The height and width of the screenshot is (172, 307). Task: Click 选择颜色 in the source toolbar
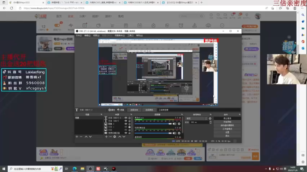tap(149, 110)
